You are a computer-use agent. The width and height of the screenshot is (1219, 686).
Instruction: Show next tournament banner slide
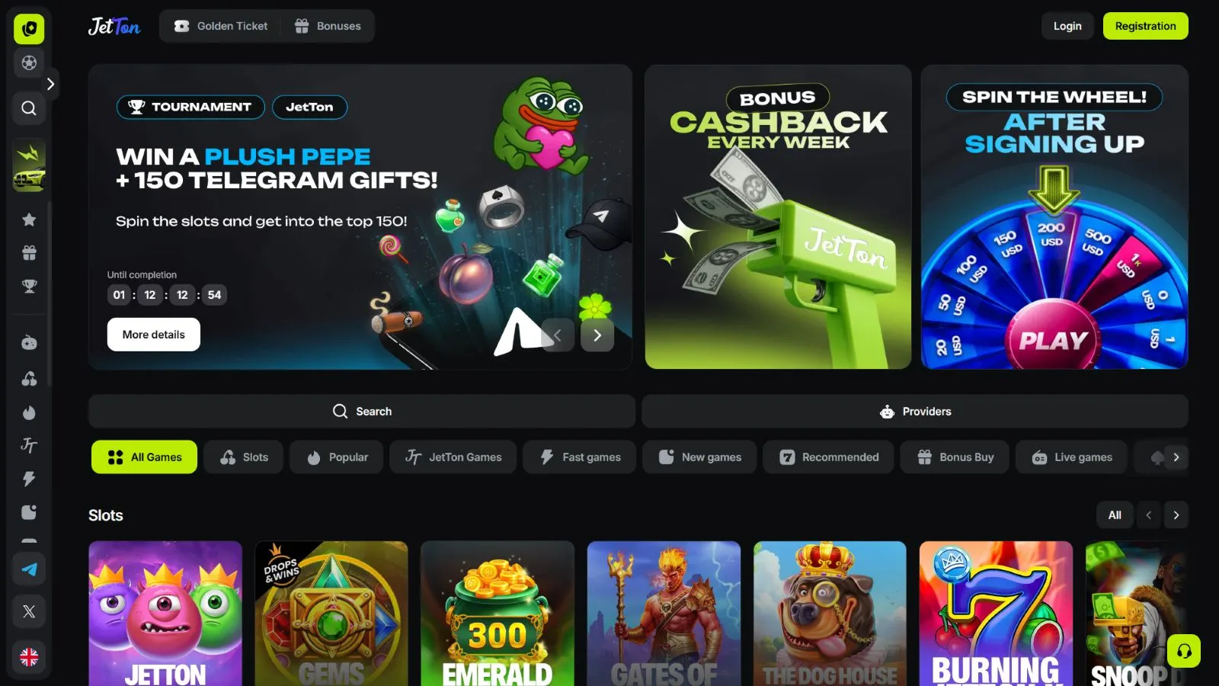(x=597, y=335)
